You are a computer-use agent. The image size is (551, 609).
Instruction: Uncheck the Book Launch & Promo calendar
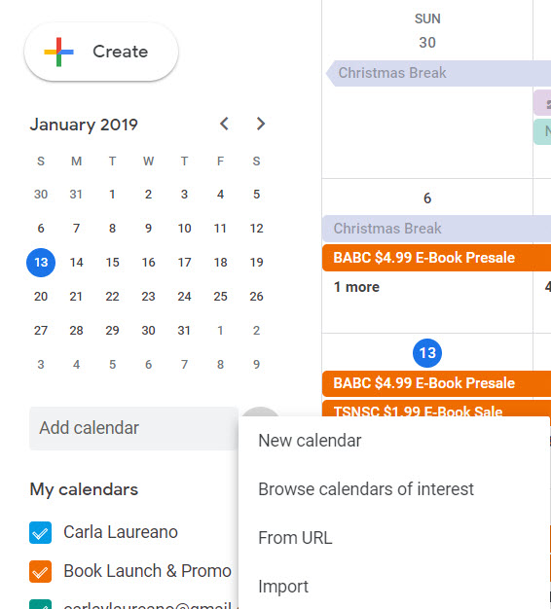tap(41, 571)
